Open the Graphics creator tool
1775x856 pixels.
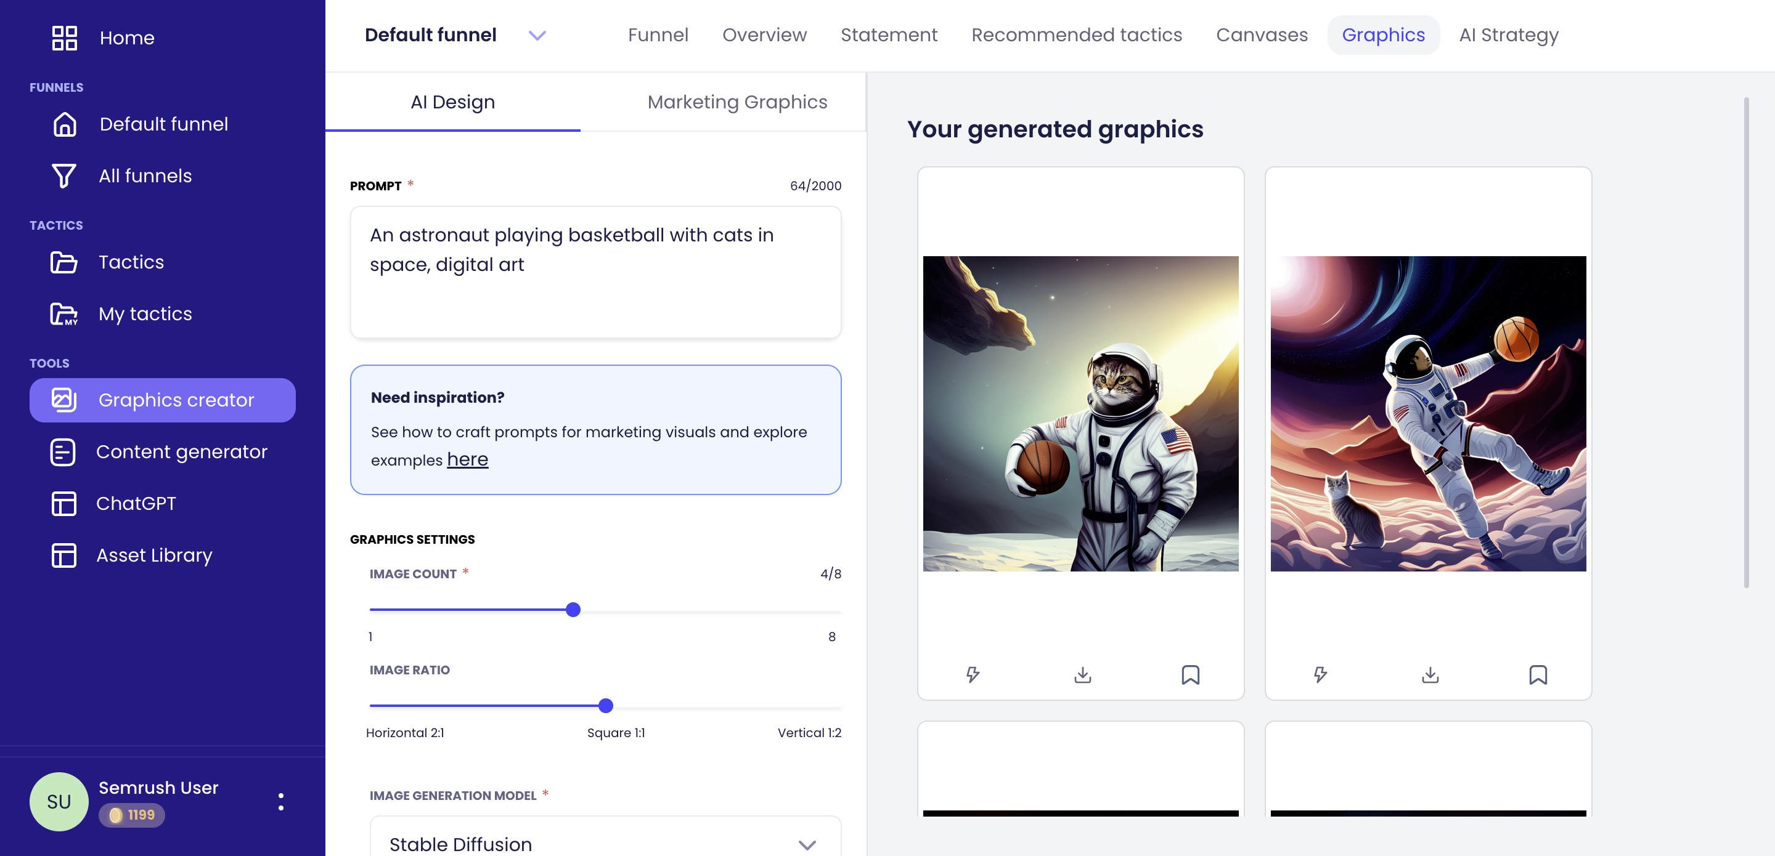[162, 400]
